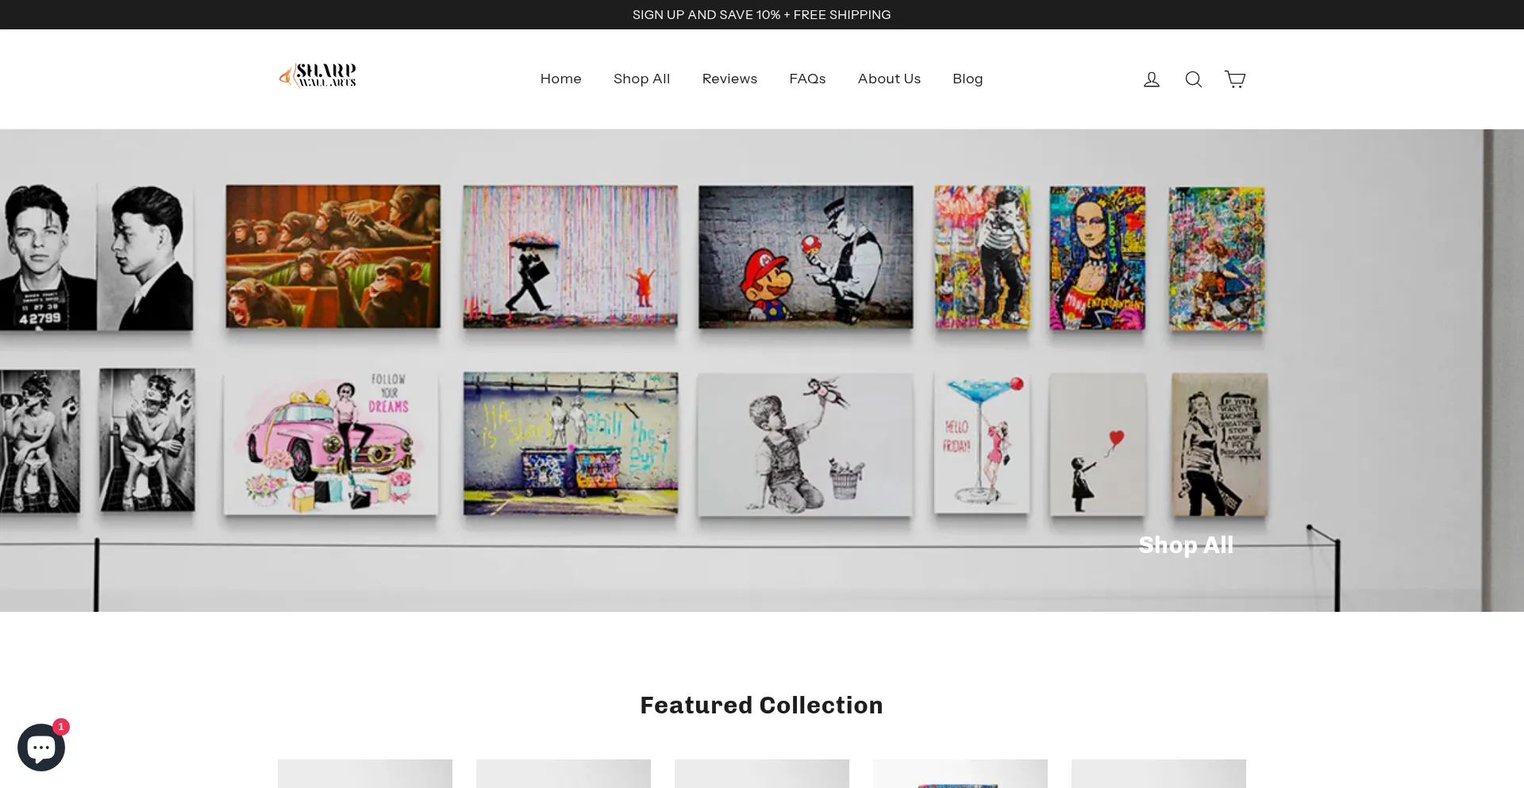Screen dimensions: 1524x788
Task: Click the Mario and policeman canvas artwork
Action: pyautogui.click(x=806, y=257)
